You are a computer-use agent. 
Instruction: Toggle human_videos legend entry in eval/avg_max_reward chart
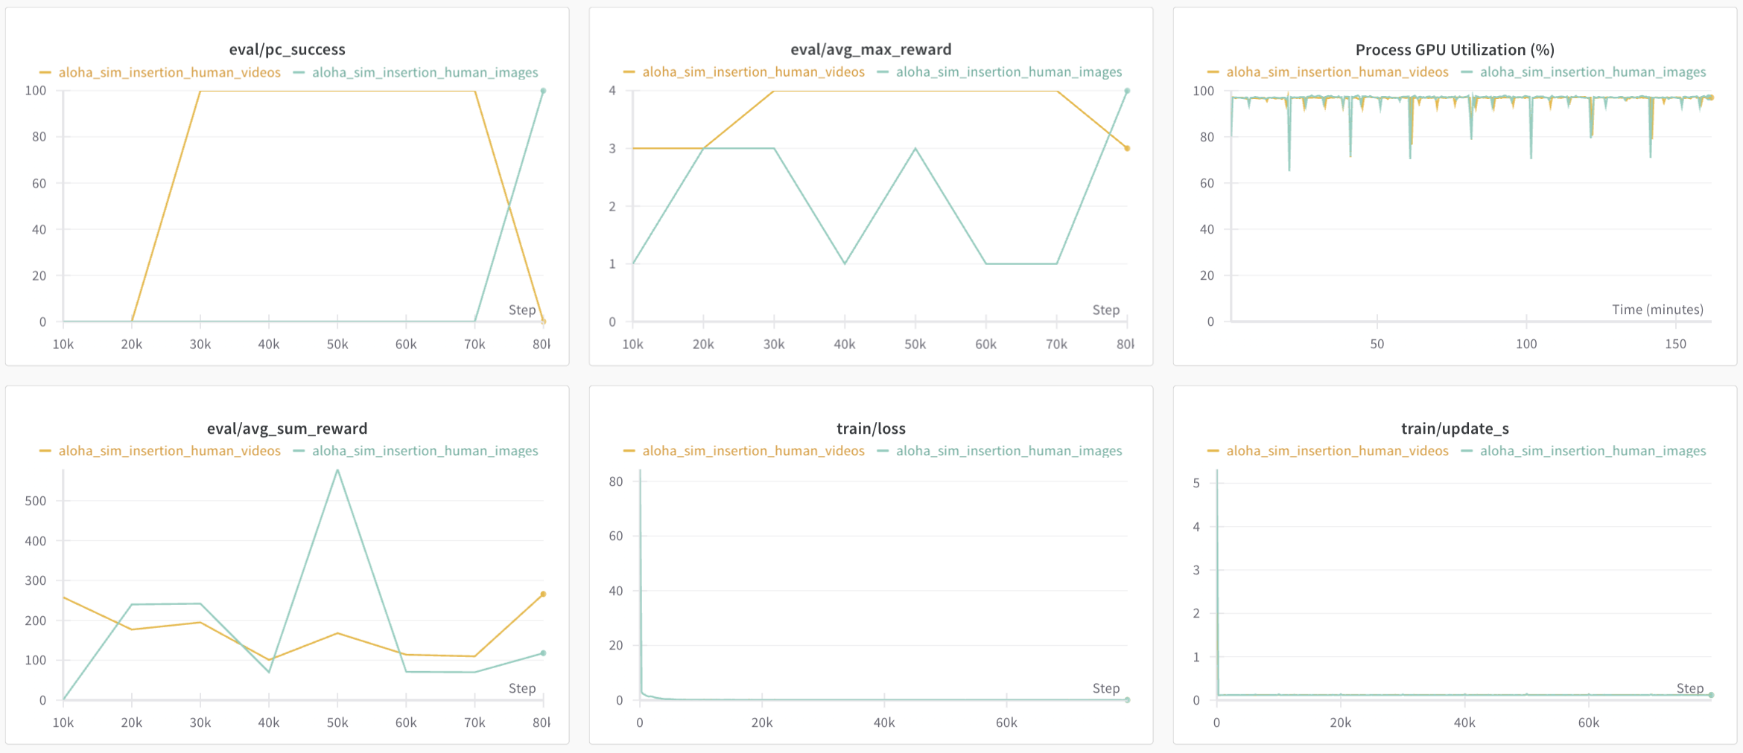(753, 72)
